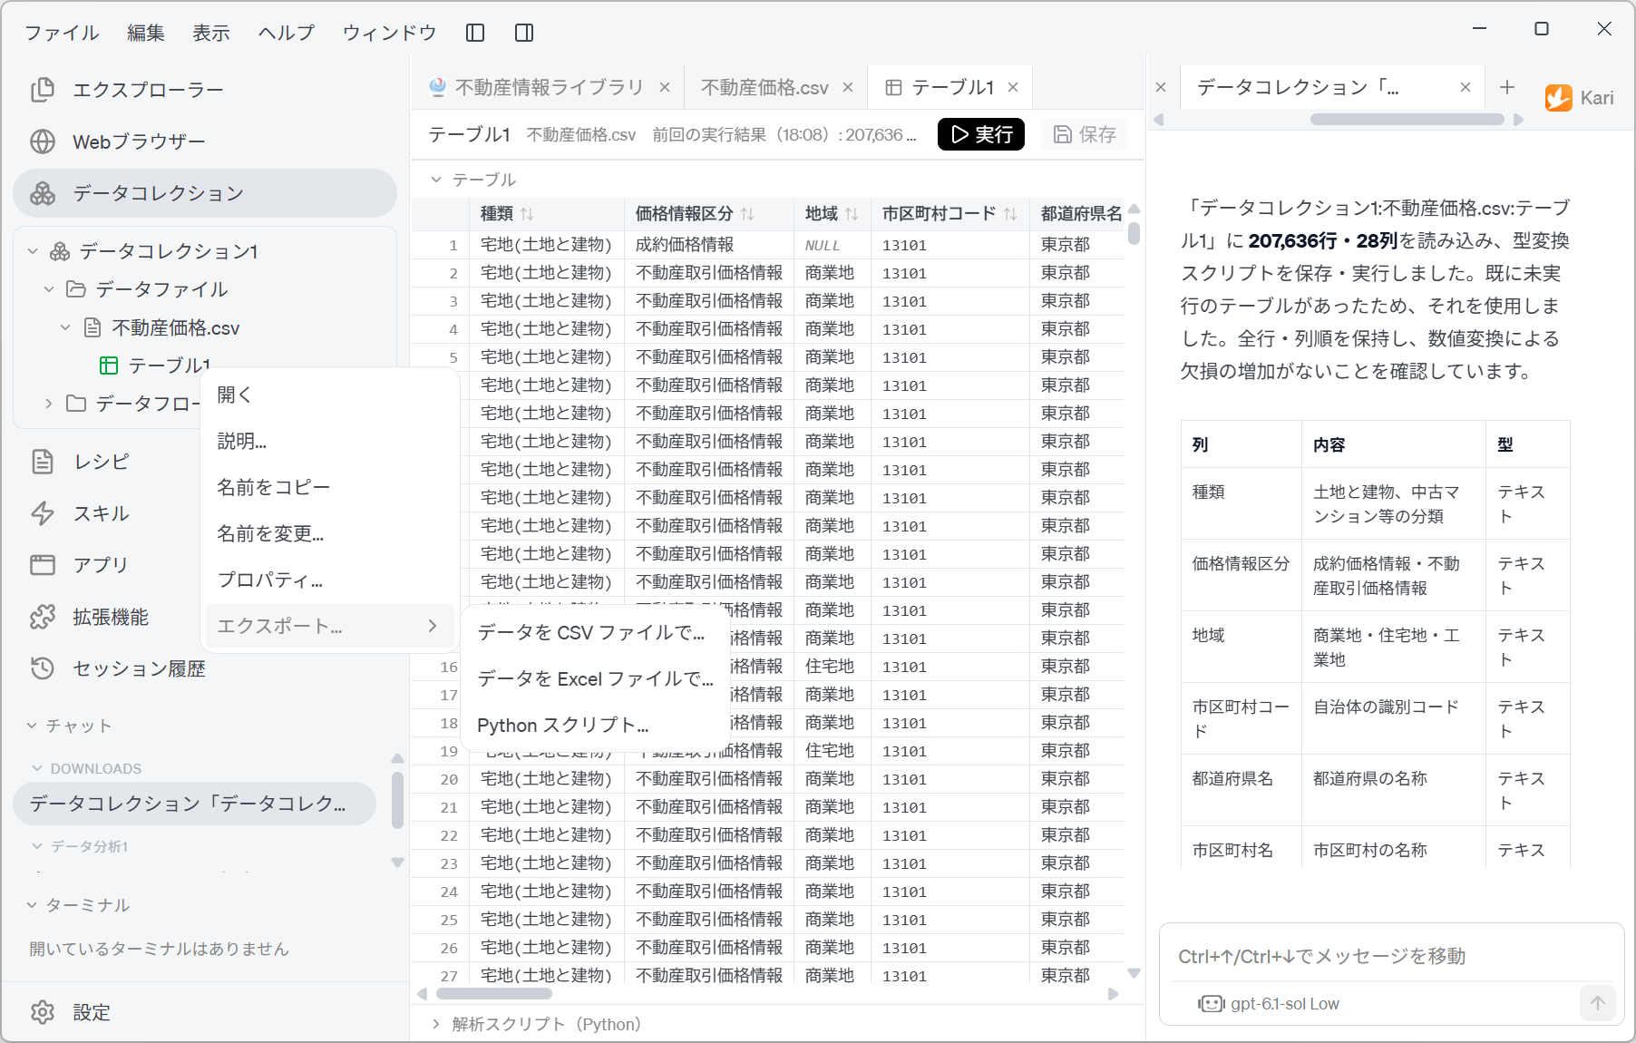
Task: Switch to the 不動産情報ライブラリ tab
Action: tap(550, 87)
